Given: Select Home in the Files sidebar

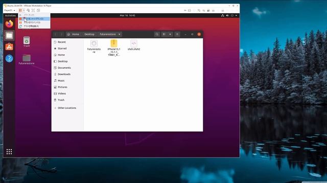Looking at the screenshot, I should coord(67,55).
